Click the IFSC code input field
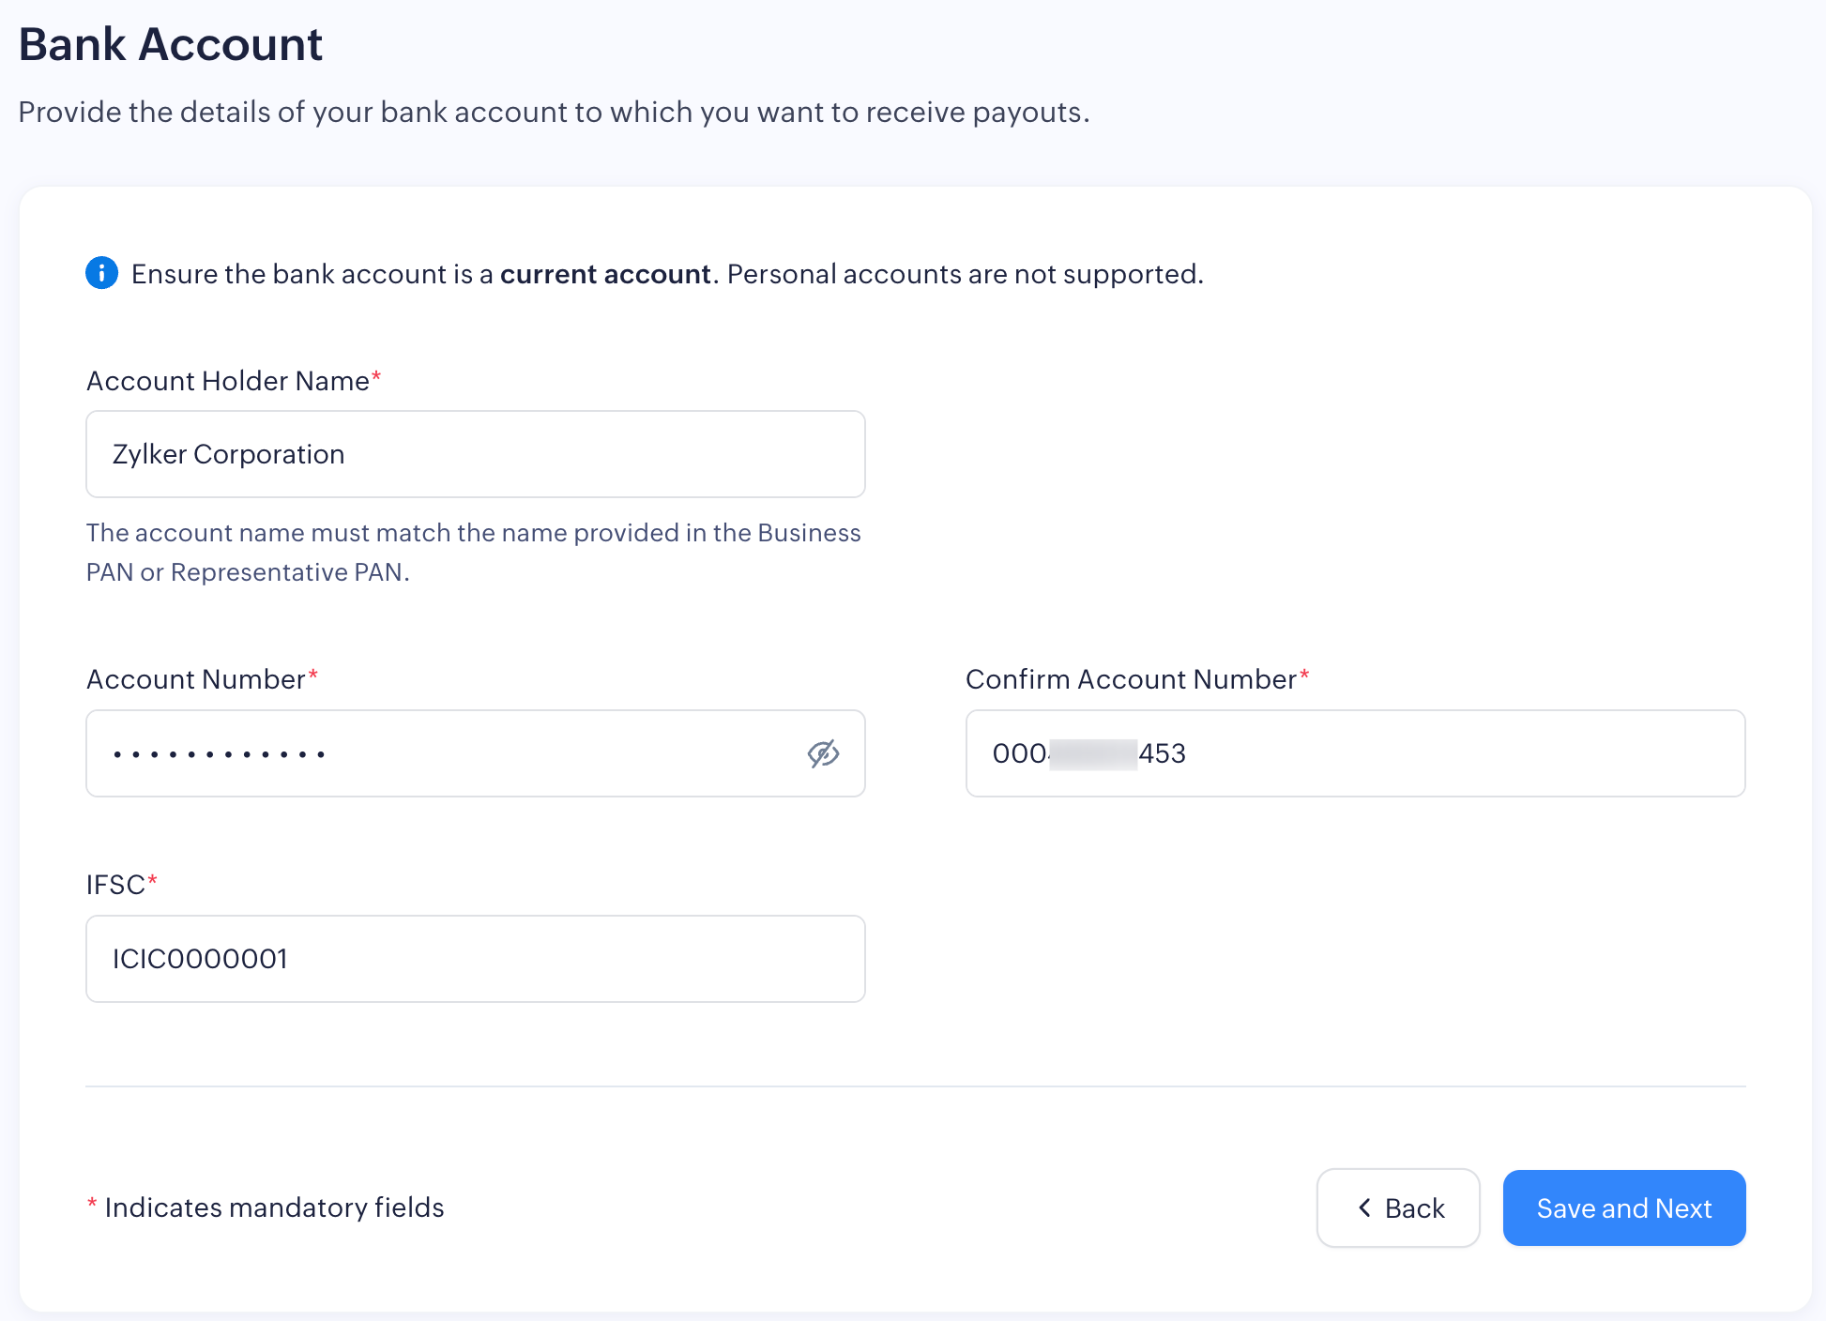The width and height of the screenshot is (1826, 1321). [x=475, y=959]
